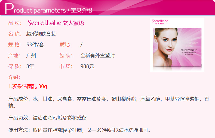
Task: Click red item title 1.凝采洁面乳 30g
Action: 28,86
